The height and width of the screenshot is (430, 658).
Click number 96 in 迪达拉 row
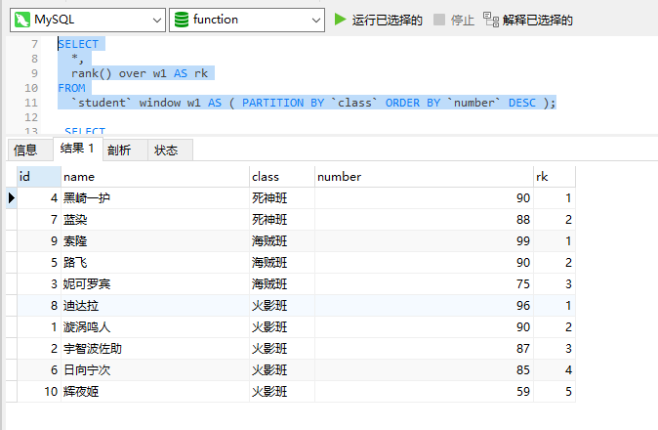coord(424,305)
